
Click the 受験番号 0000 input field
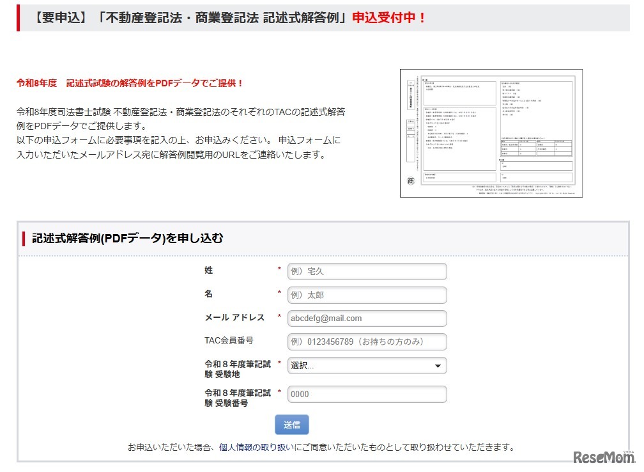(367, 394)
